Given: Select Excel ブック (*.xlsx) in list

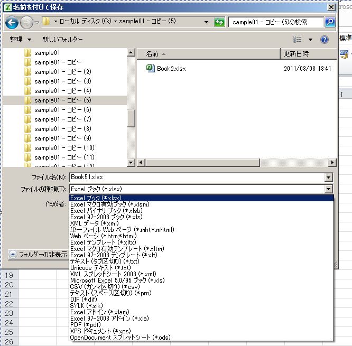Looking at the screenshot, I should [x=201, y=198].
